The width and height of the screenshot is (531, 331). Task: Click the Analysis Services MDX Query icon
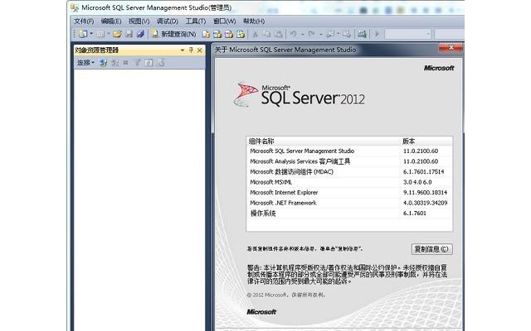[x=217, y=34]
